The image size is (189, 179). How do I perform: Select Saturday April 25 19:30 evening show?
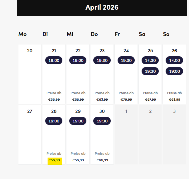tap(150, 71)
